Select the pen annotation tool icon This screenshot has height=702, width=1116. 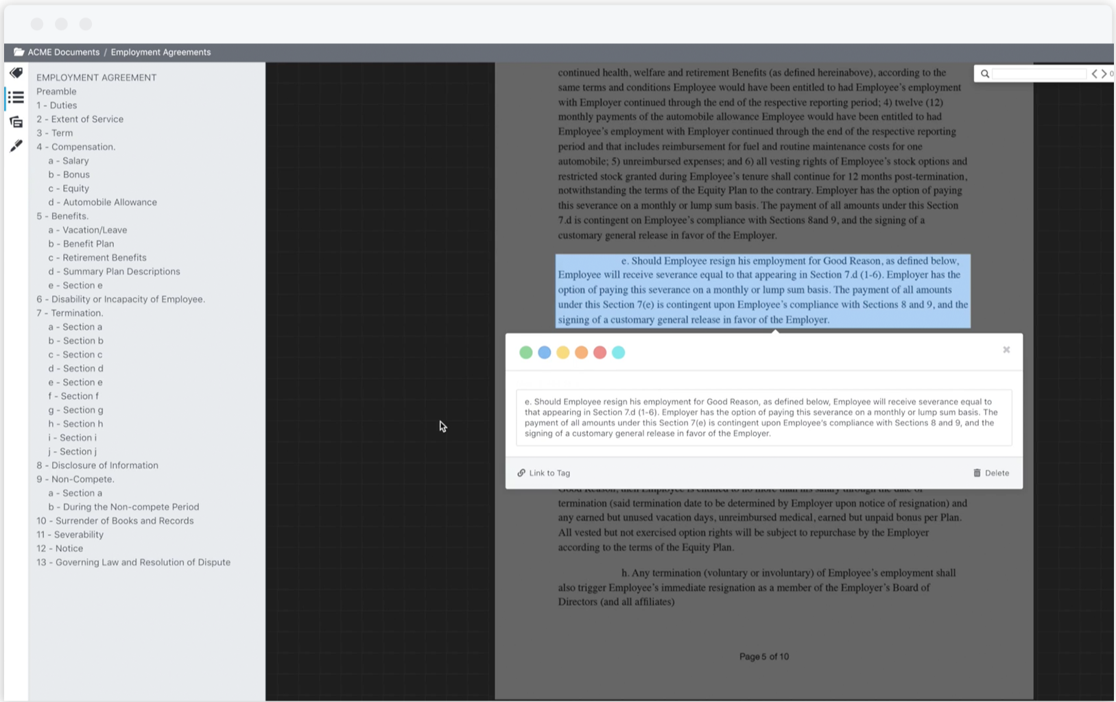16,146
